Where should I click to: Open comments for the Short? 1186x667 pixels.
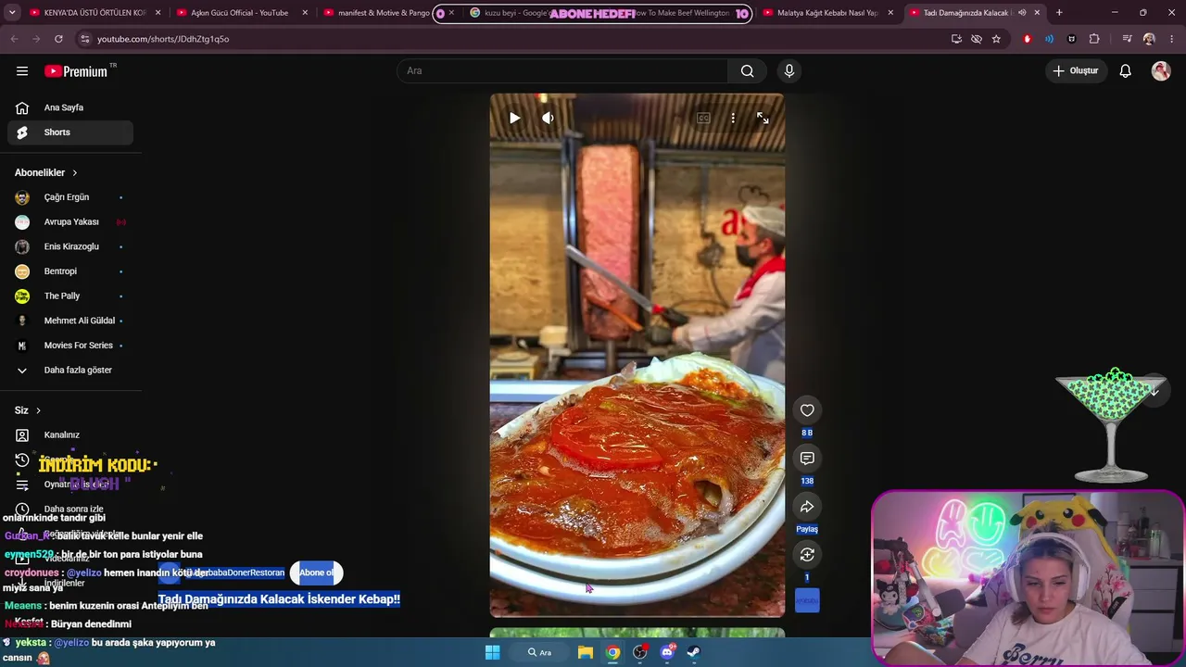(807, 459)
